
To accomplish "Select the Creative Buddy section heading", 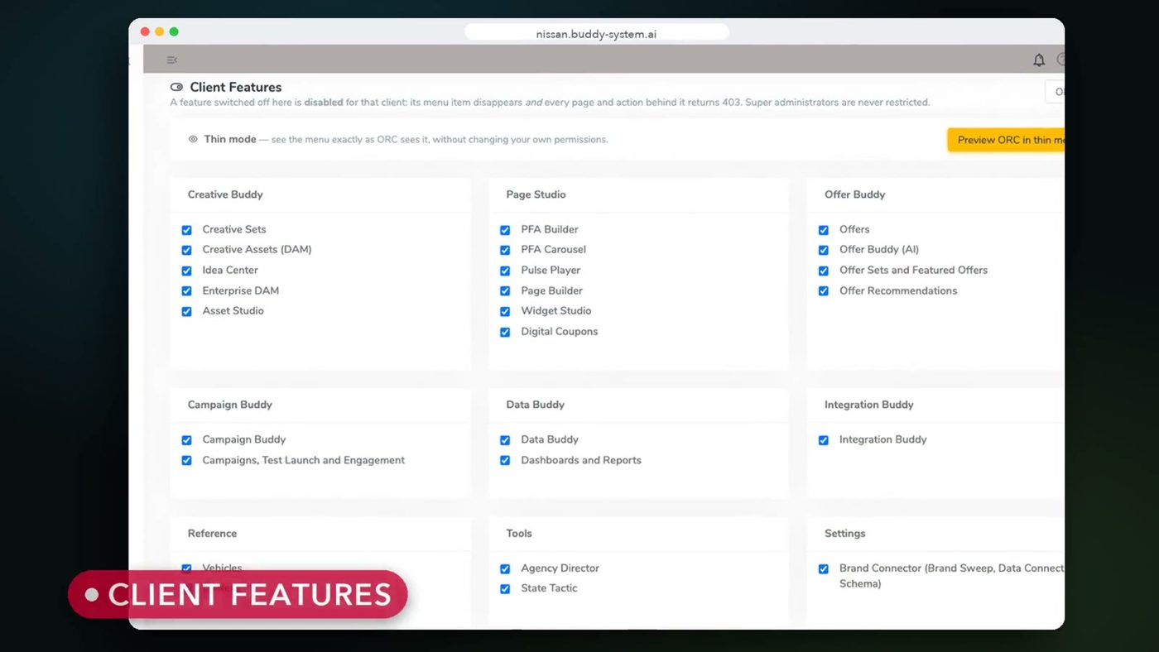I will 225,194.
